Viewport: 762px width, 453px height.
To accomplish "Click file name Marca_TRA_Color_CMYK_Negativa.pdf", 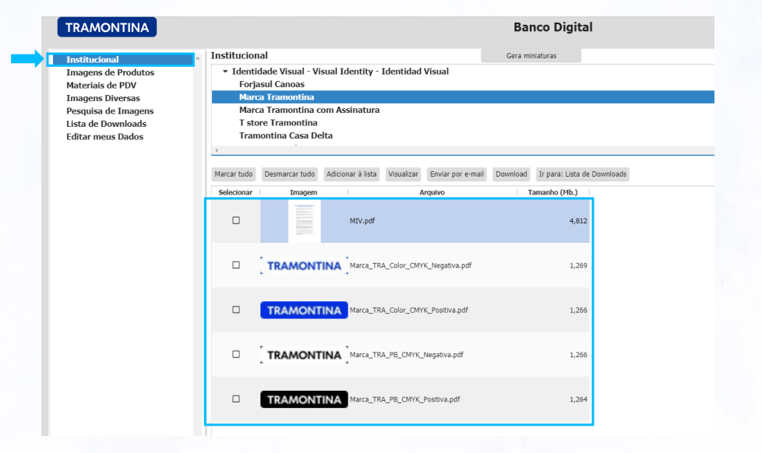I will tap(411, 265).
